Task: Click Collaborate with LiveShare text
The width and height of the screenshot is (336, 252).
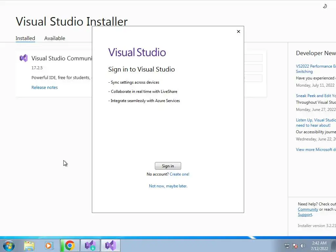Action: pyautogui.click(x=143, y=92)
